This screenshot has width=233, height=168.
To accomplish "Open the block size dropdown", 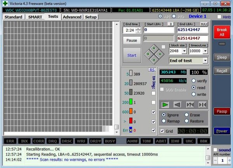I will click(185, 51).
